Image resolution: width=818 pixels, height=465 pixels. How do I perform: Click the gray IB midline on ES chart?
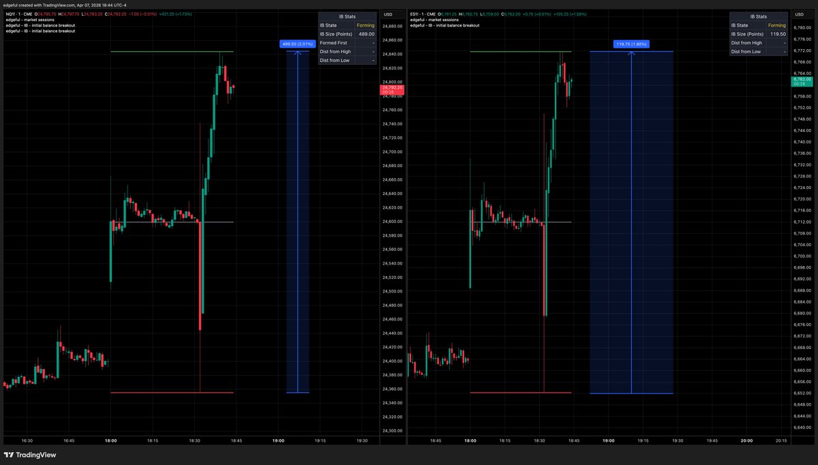(521, 222)
